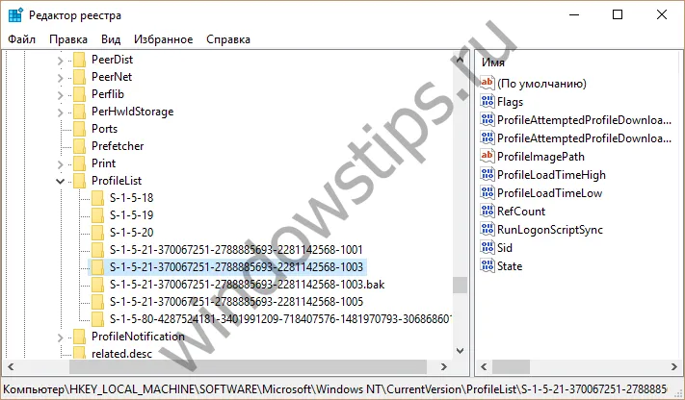Click the Sid value icon
The width and height of the screenshot is (685, 400).
[487, 248]
